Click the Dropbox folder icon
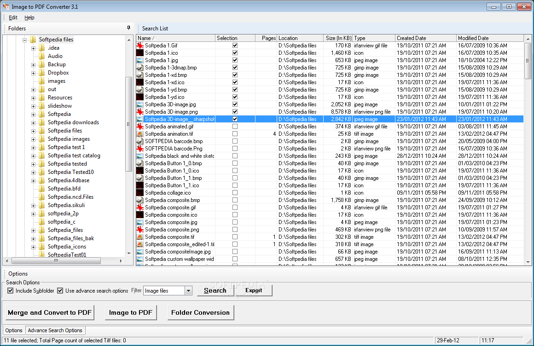Image resolution: width=534 pixels, height=346 pixels. (41, 73)
